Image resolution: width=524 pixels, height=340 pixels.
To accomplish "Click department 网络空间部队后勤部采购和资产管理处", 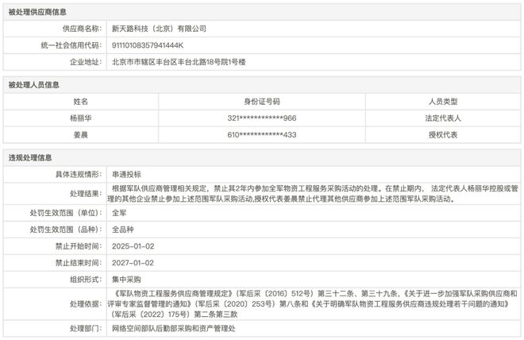I will [173, 329].
